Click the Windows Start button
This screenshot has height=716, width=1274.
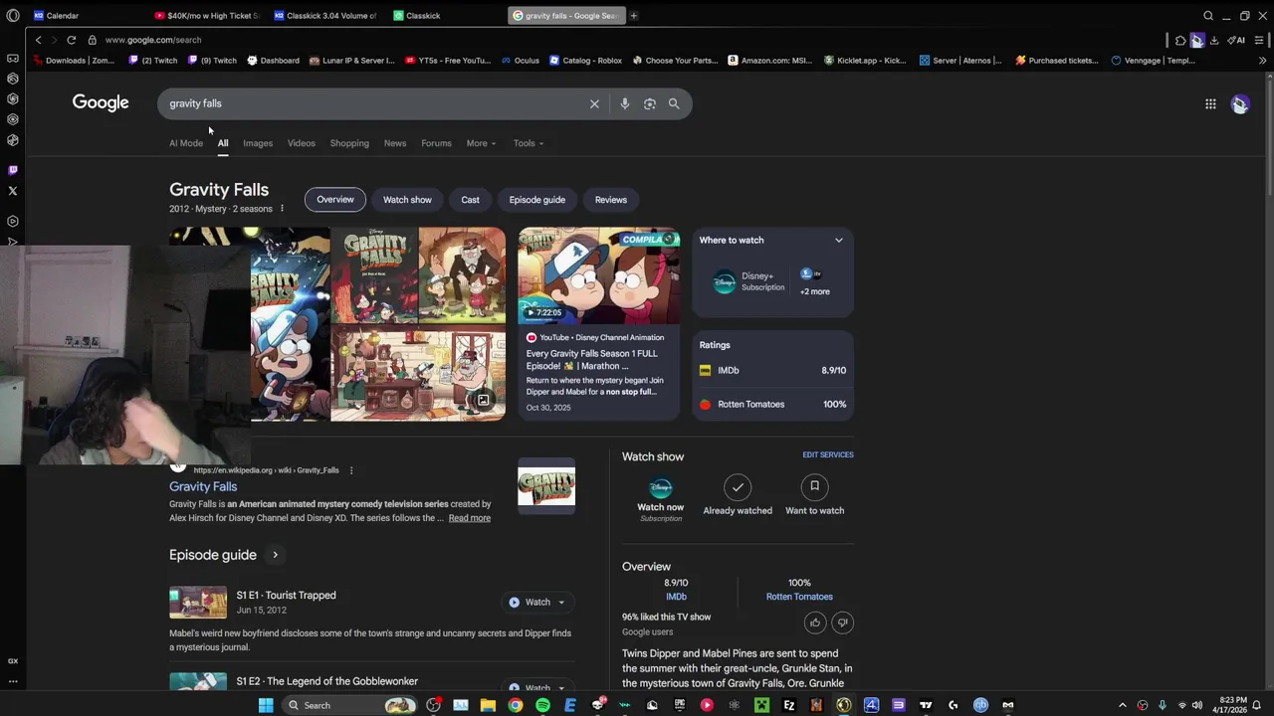tap(266, 705)
